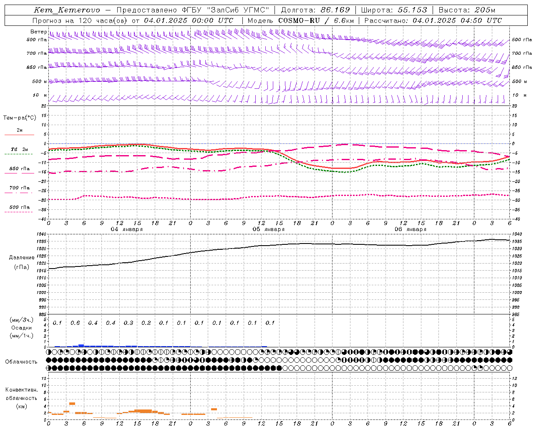Click the 0.6 precipitation value
Viewport: 534px width, 427px height.
[x=75, y=323]
